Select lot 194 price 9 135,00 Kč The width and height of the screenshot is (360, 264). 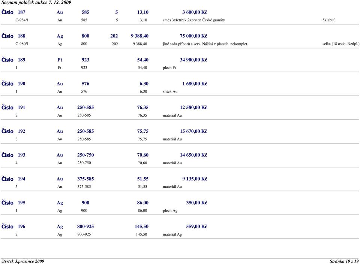195,179
